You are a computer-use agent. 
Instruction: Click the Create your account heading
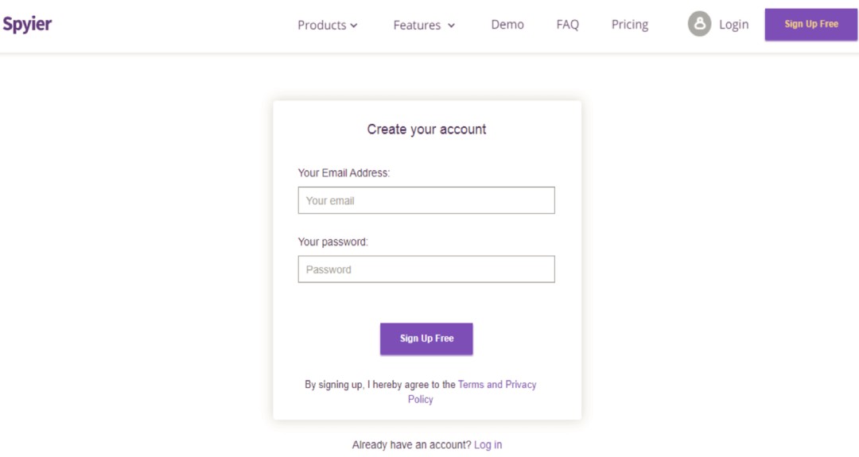[426, 130]
